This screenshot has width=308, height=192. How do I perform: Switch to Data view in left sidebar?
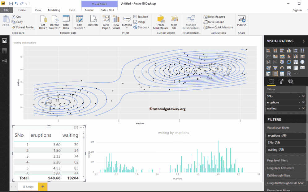[5, 51]
